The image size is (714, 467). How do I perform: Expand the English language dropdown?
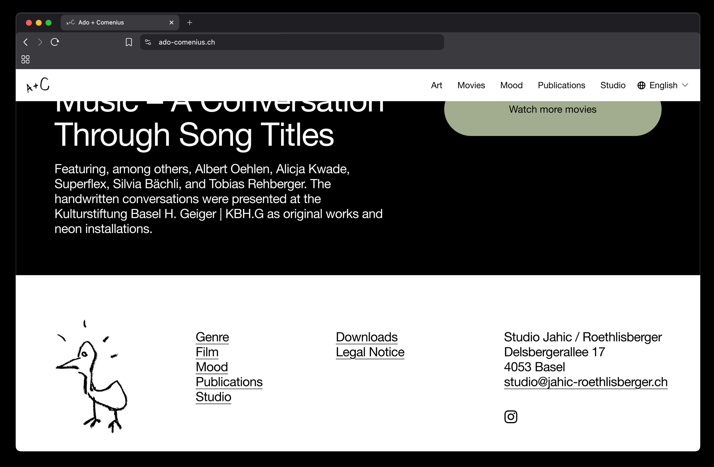663,85
